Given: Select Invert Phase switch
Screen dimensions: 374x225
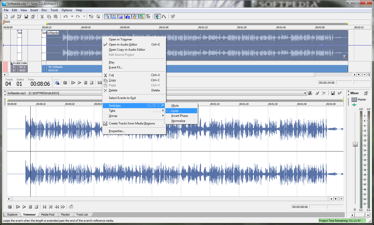Looking at the screenshot, I should point(181,116).
